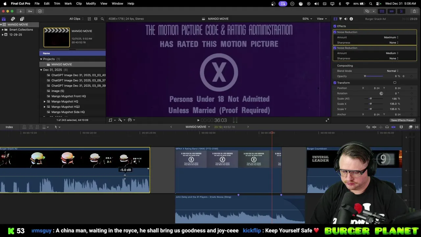Click Save Effects Preset button
Viewport: 421px width, 237px height.
[402, 120]
